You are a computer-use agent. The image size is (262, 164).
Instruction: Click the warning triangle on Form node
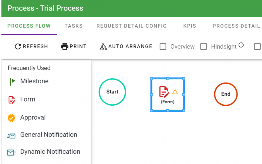coord(175,92)
